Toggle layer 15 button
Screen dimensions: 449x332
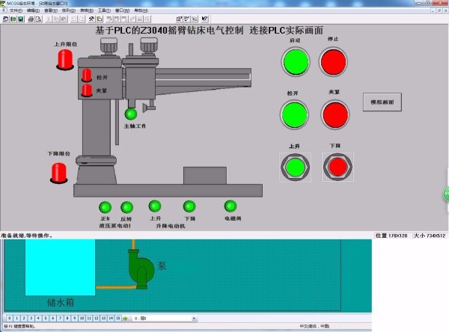click(118, 319)
